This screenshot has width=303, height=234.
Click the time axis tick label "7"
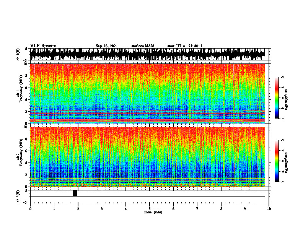(x=197, y=209)
